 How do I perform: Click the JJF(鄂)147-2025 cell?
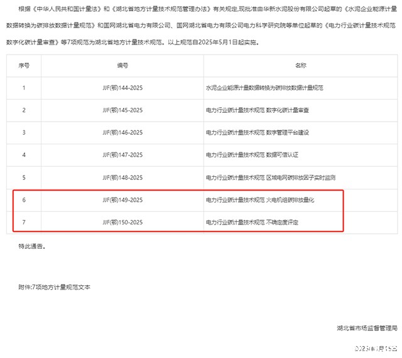122,155
